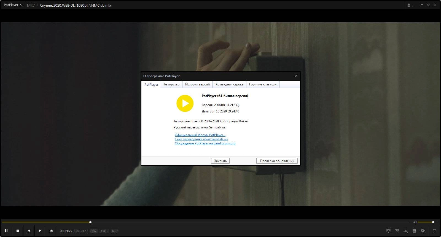441x237 pixels.
Task: Click the AC3 audio codec label
Action: pyautogui.click(x=114, y=231)
